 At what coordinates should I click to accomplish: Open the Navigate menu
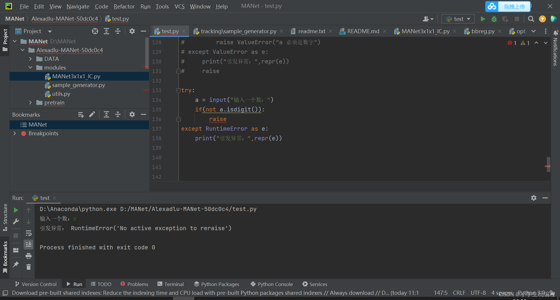pos(78,6)
